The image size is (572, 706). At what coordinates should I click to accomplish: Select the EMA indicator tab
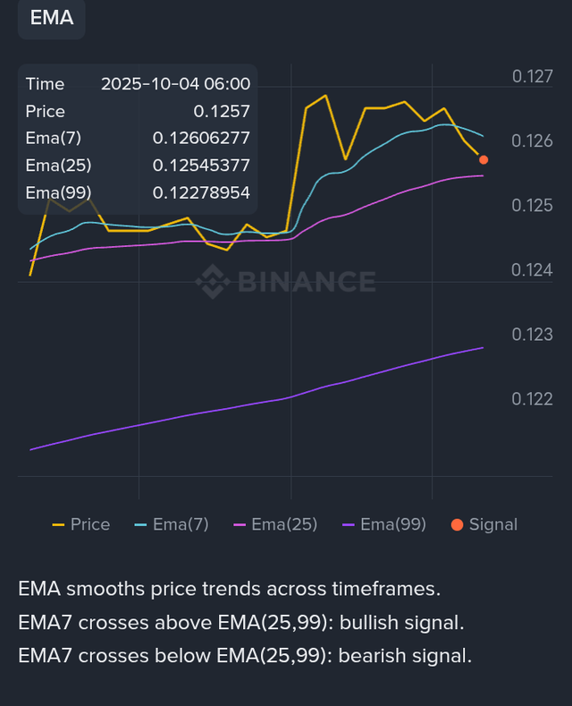(x=52, y=18)
